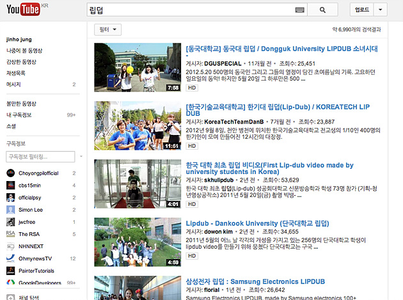Expand the 구독정보 필터링 dropdown arrow
The image size is (403, 300).
(x=79, y=156)
